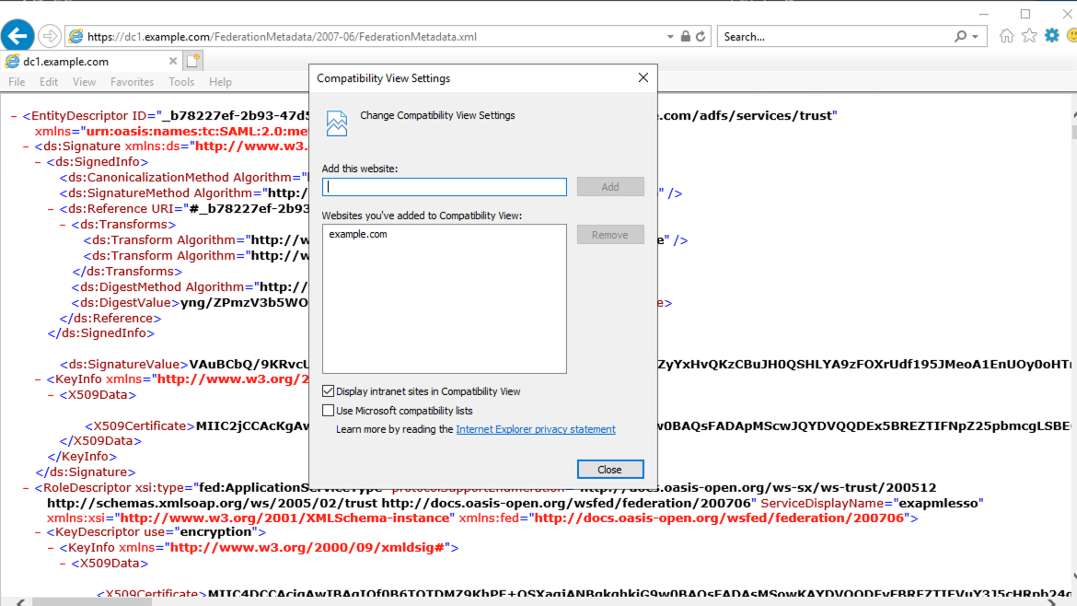Collapse the KeyDescriptor encryption XML node

pos(39,531)
